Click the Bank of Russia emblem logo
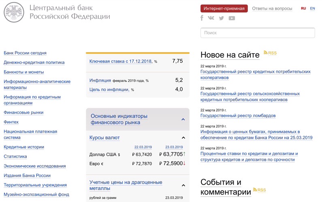The width and height of the screenshot is (324, 202). 14,12
